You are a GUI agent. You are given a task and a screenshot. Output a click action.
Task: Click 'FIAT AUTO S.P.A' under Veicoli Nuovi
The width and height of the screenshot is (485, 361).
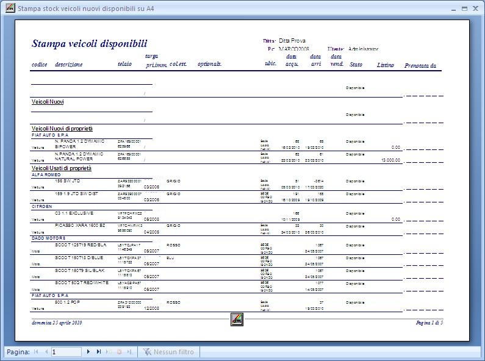point(50,135)
